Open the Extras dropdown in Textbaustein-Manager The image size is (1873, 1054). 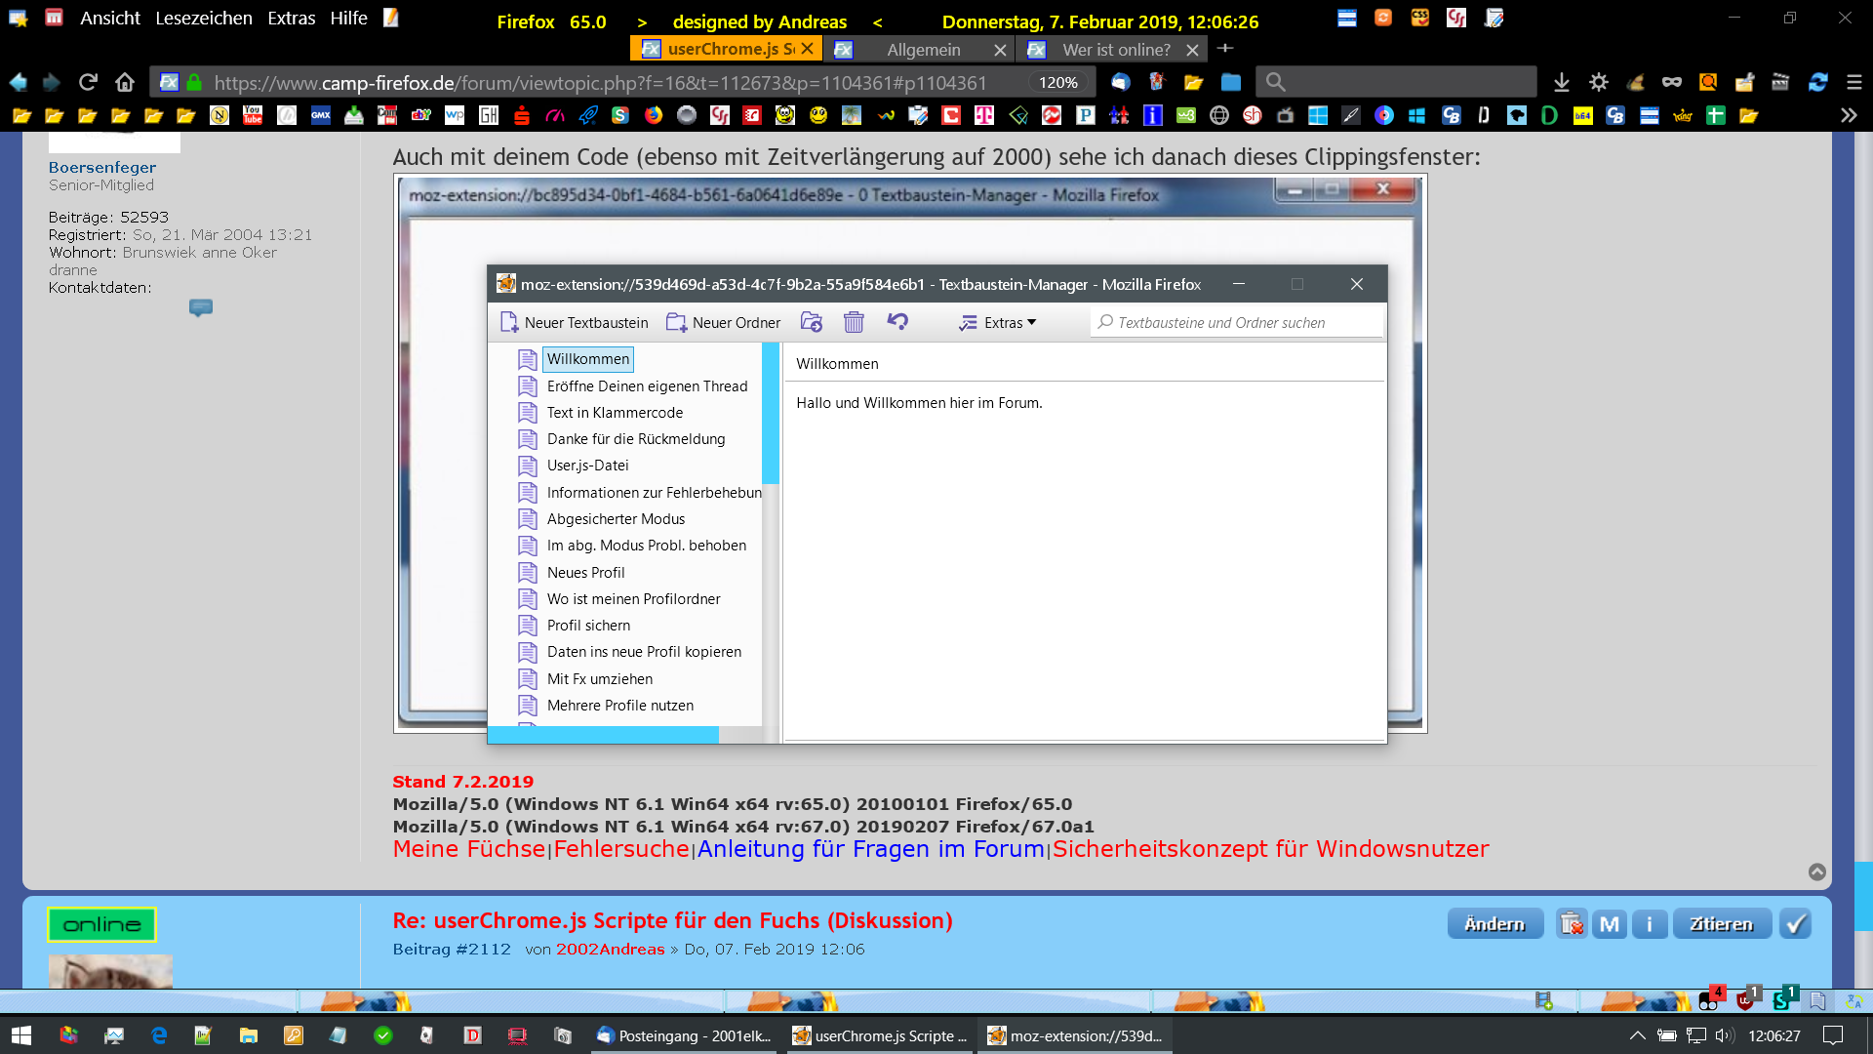point(998,322)
